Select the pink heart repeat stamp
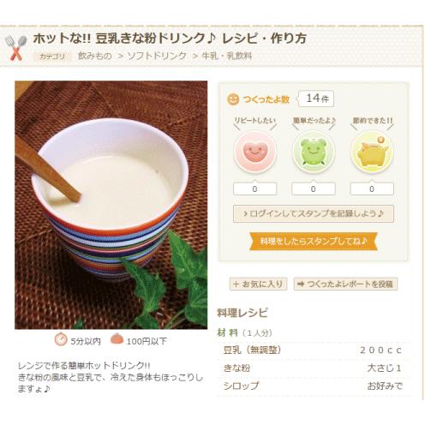 tap(254, 152)
